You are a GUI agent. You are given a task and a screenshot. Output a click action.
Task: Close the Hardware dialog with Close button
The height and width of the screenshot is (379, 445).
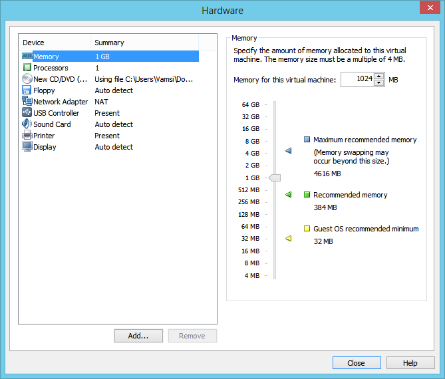[x=357, y=363]
